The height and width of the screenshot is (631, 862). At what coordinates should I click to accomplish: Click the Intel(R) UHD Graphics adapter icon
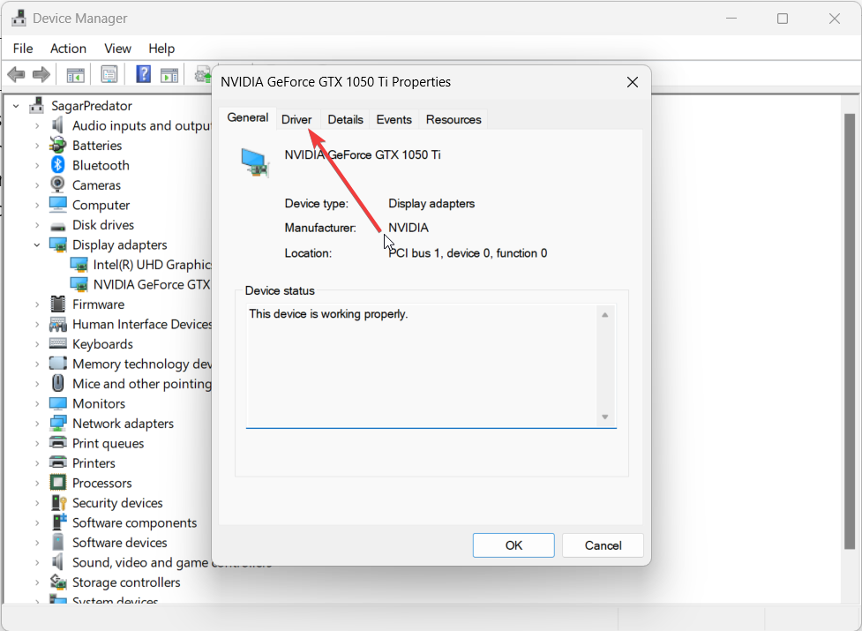pyautogui.click(x=79, y=265)
